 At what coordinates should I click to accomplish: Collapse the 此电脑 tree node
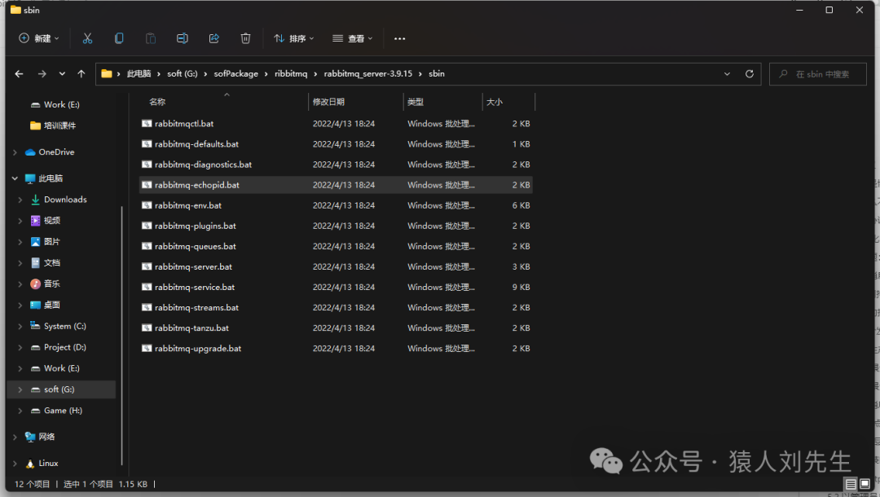tap(15, 178)
